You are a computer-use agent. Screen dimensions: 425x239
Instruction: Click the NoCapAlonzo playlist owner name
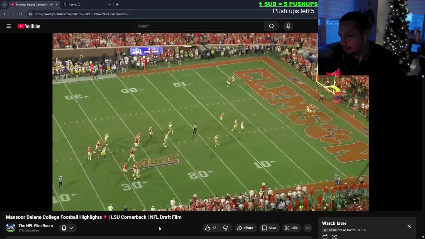click(x=346, y=230)
